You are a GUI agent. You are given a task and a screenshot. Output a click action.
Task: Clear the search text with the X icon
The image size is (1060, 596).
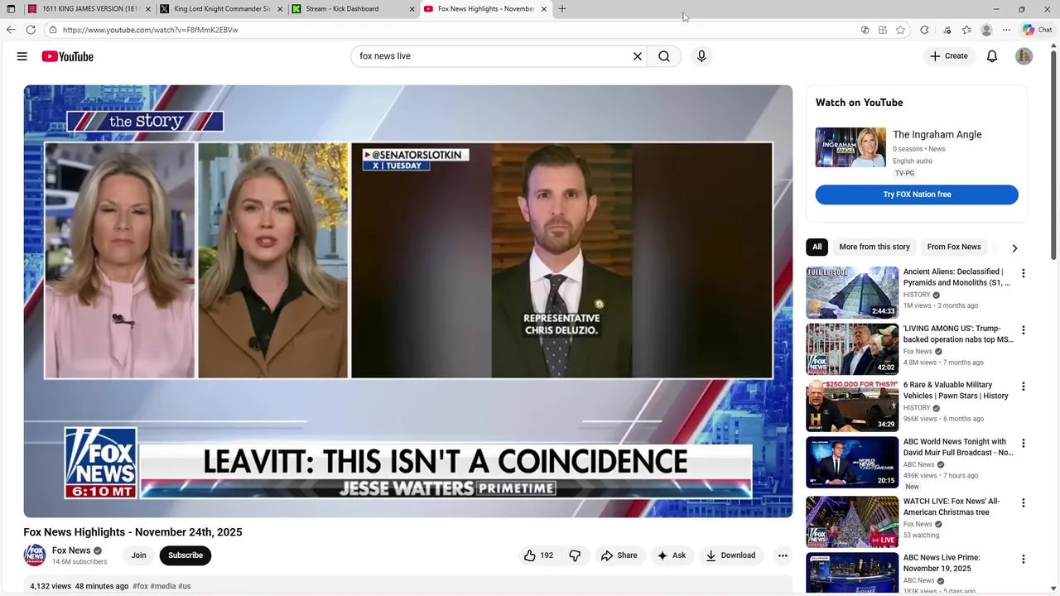click(638, 56)
